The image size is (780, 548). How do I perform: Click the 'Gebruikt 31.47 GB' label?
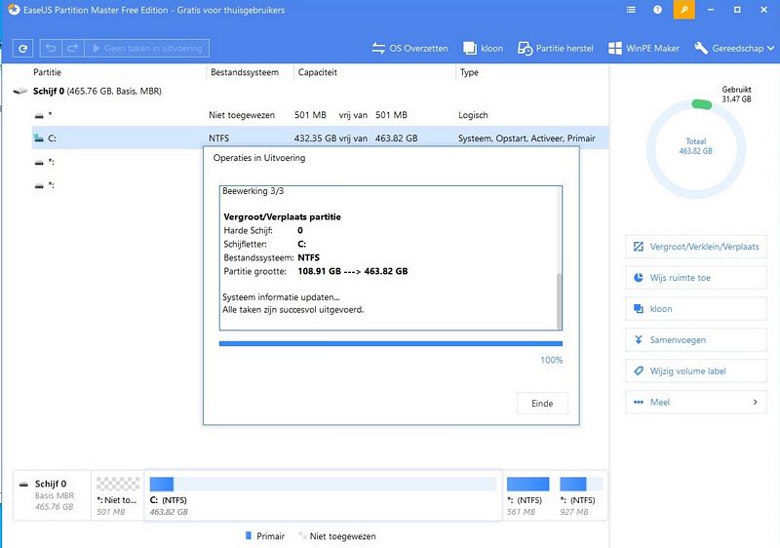736,94
